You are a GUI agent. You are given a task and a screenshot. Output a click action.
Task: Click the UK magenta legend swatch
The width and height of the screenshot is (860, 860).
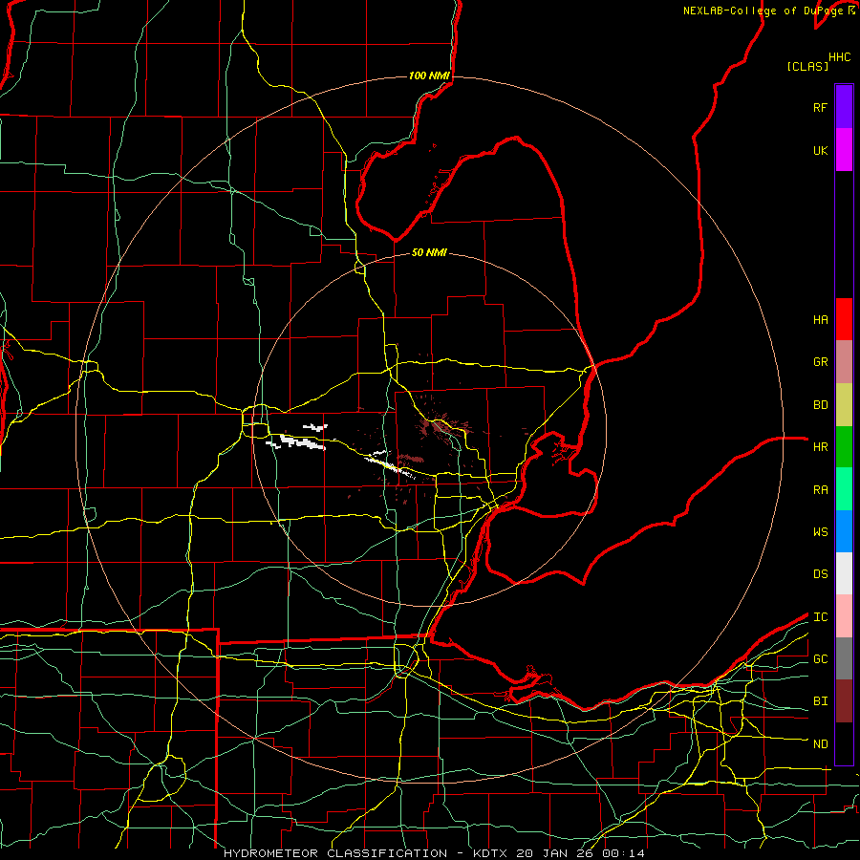pyautogui.click(x=844, y=150)
